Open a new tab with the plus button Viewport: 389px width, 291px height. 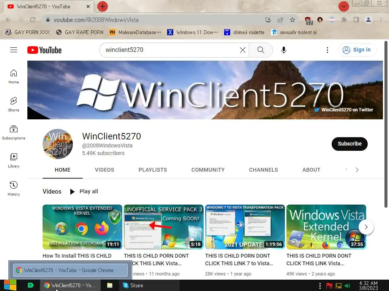click(x=103, y=6)
